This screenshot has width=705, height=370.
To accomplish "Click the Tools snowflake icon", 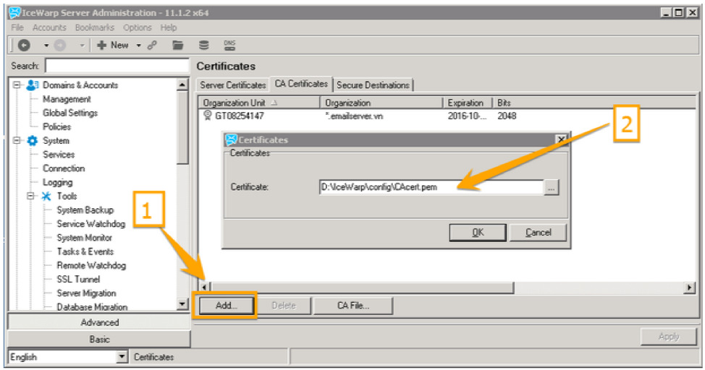I will pos(46,197).
